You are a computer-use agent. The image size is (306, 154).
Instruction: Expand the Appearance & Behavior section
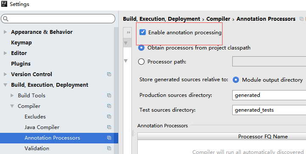[5, 32]
